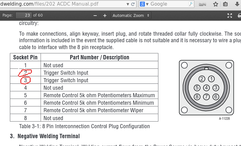Click the PDF zoom out minus button
The width and height of the screenshot is (241, 146).
click(x=95, y=15)
